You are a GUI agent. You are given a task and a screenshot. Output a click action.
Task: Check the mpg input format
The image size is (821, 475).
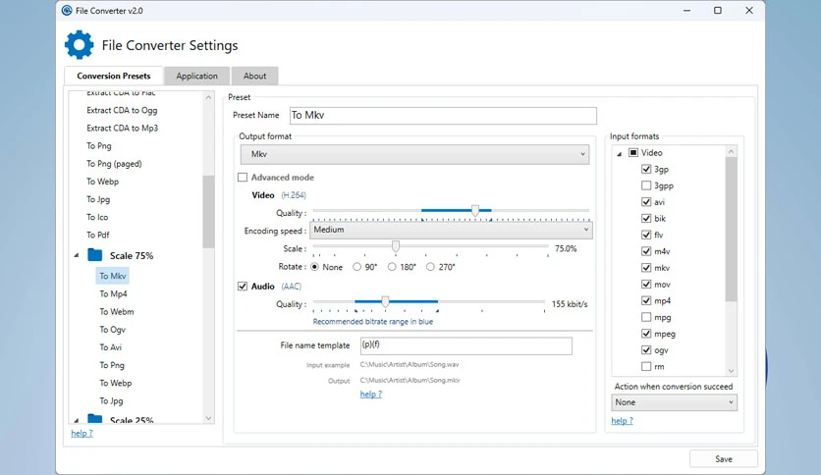[x=646, y=317]
